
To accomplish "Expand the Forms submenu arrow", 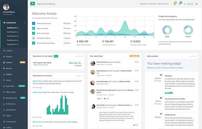I will click(x=25, y=80).
